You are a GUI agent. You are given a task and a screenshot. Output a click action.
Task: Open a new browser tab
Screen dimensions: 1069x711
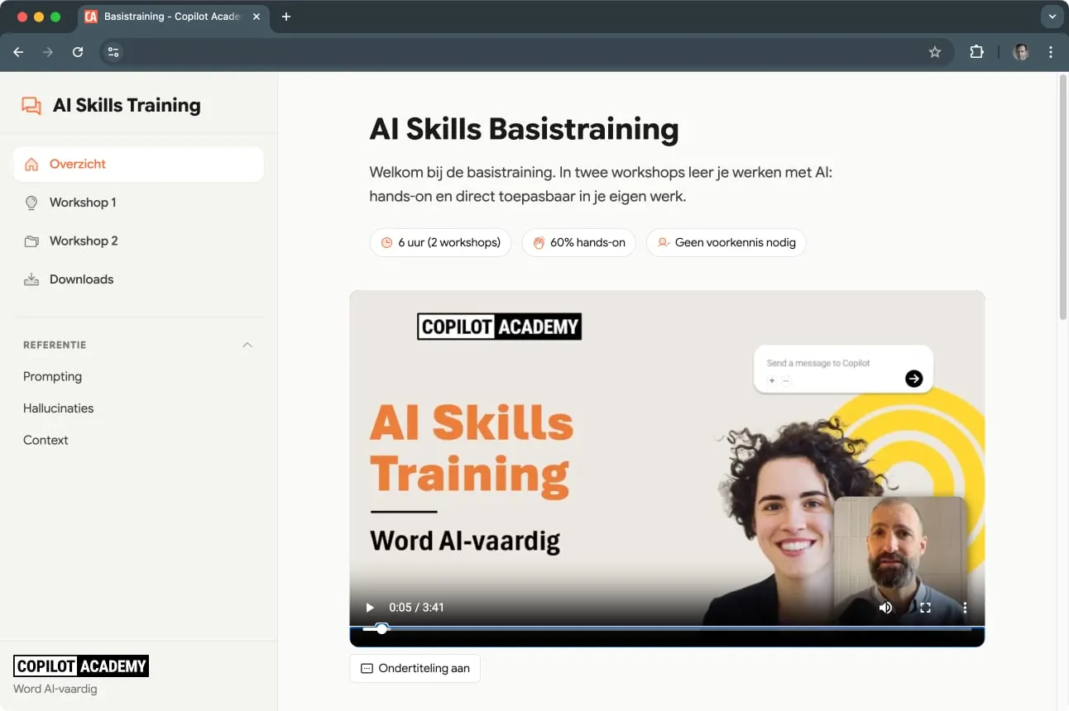tap(286, 17)
